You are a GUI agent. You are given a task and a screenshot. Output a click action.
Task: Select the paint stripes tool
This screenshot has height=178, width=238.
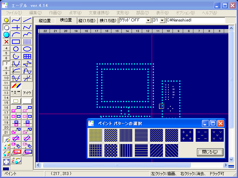pos(16,85)
